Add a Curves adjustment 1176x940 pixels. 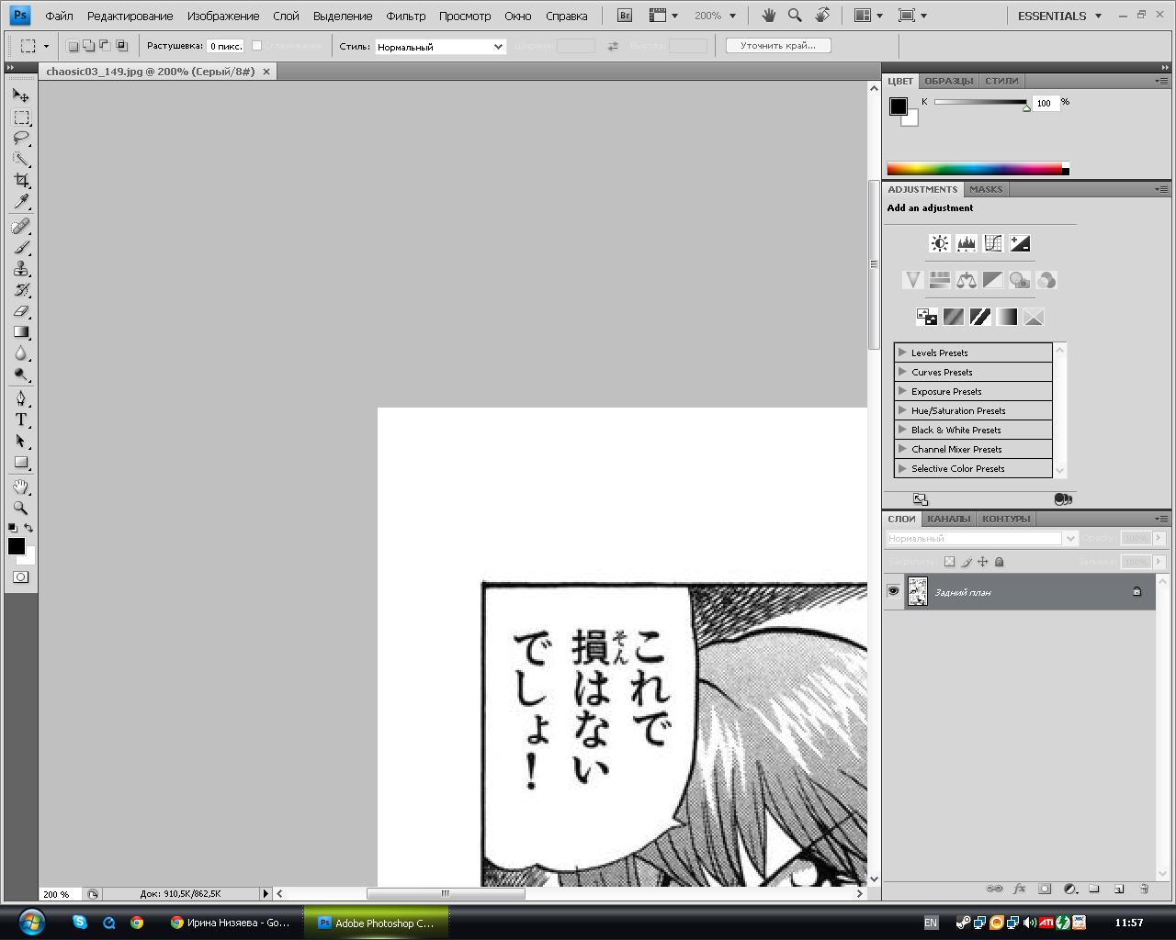992,243
